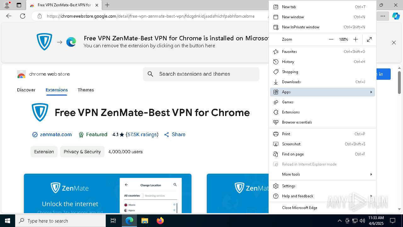Open the notification center
The height and width of the screenshot is (227, 403).
[x=393, y=221]
